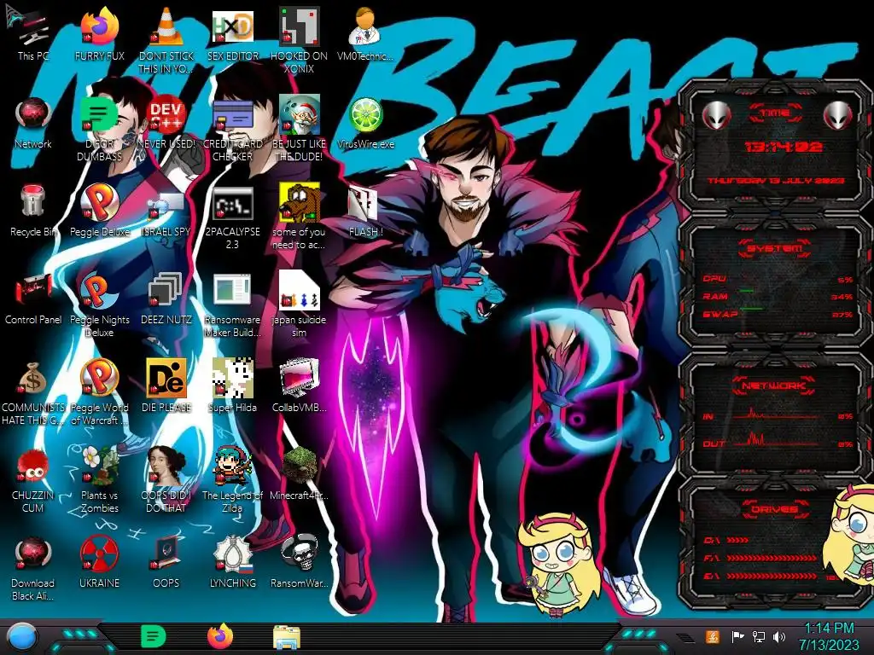Launch Firefox from the taskbar
The width and height of the screenshot is (874, 655).
tap(220, 636)
